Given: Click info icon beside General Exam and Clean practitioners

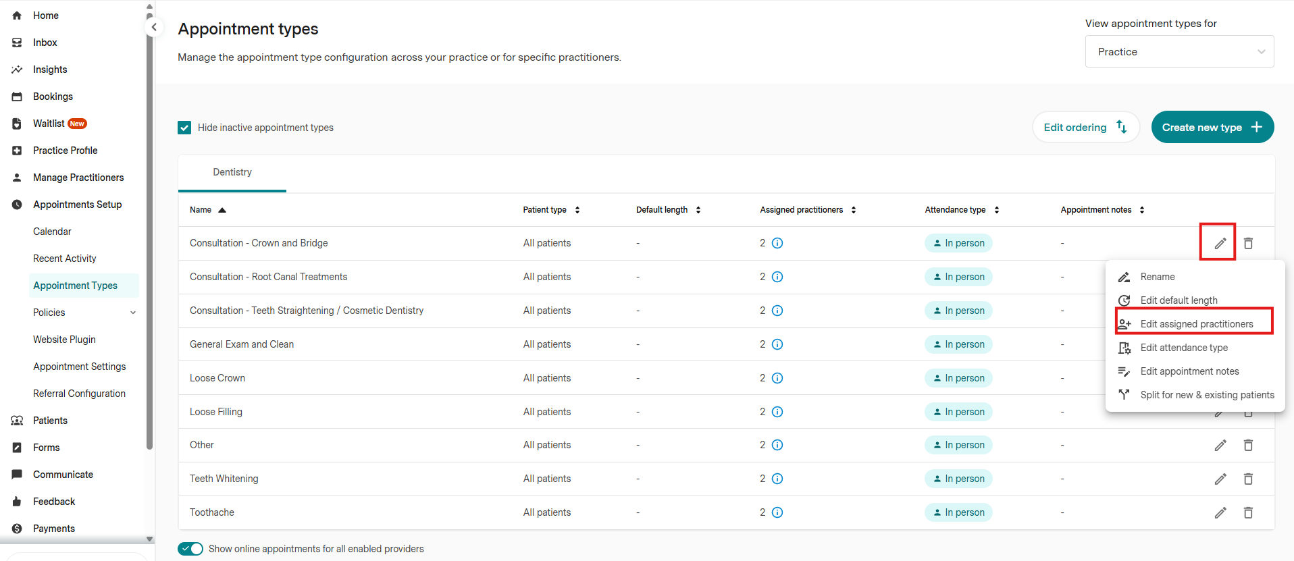Looking at the screenshot, I should pos(777,344).
